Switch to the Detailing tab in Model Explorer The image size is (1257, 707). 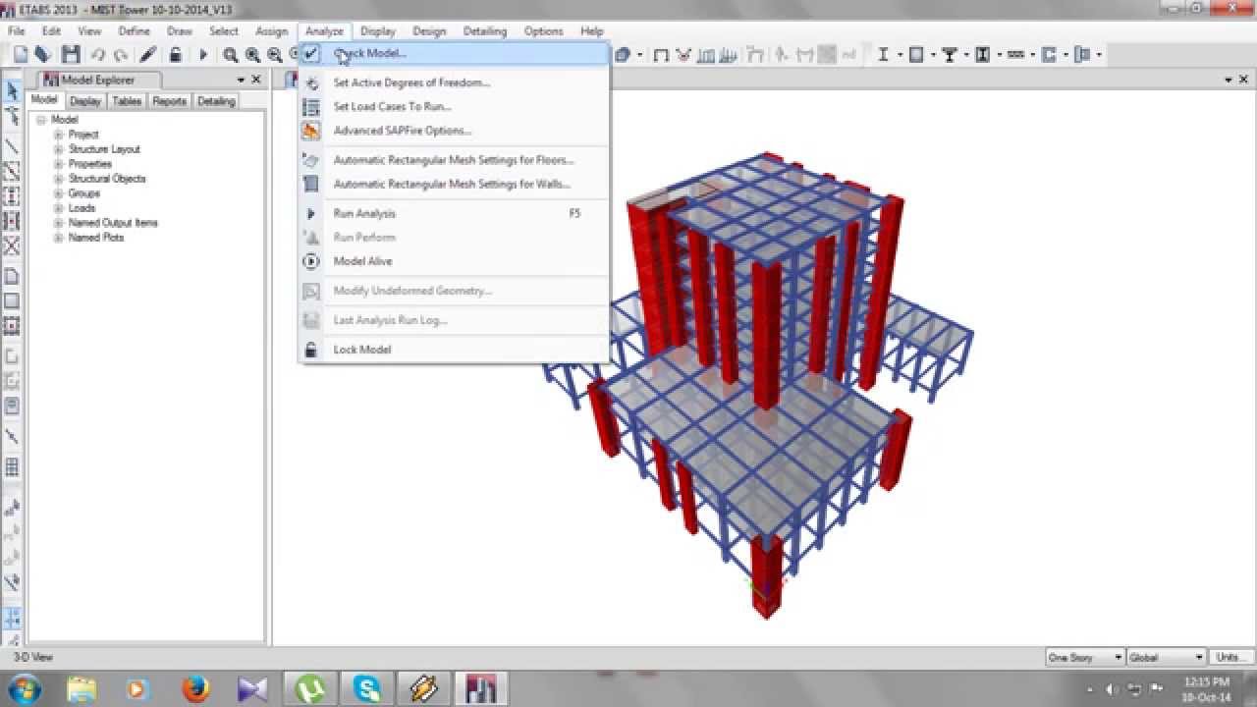216,101
